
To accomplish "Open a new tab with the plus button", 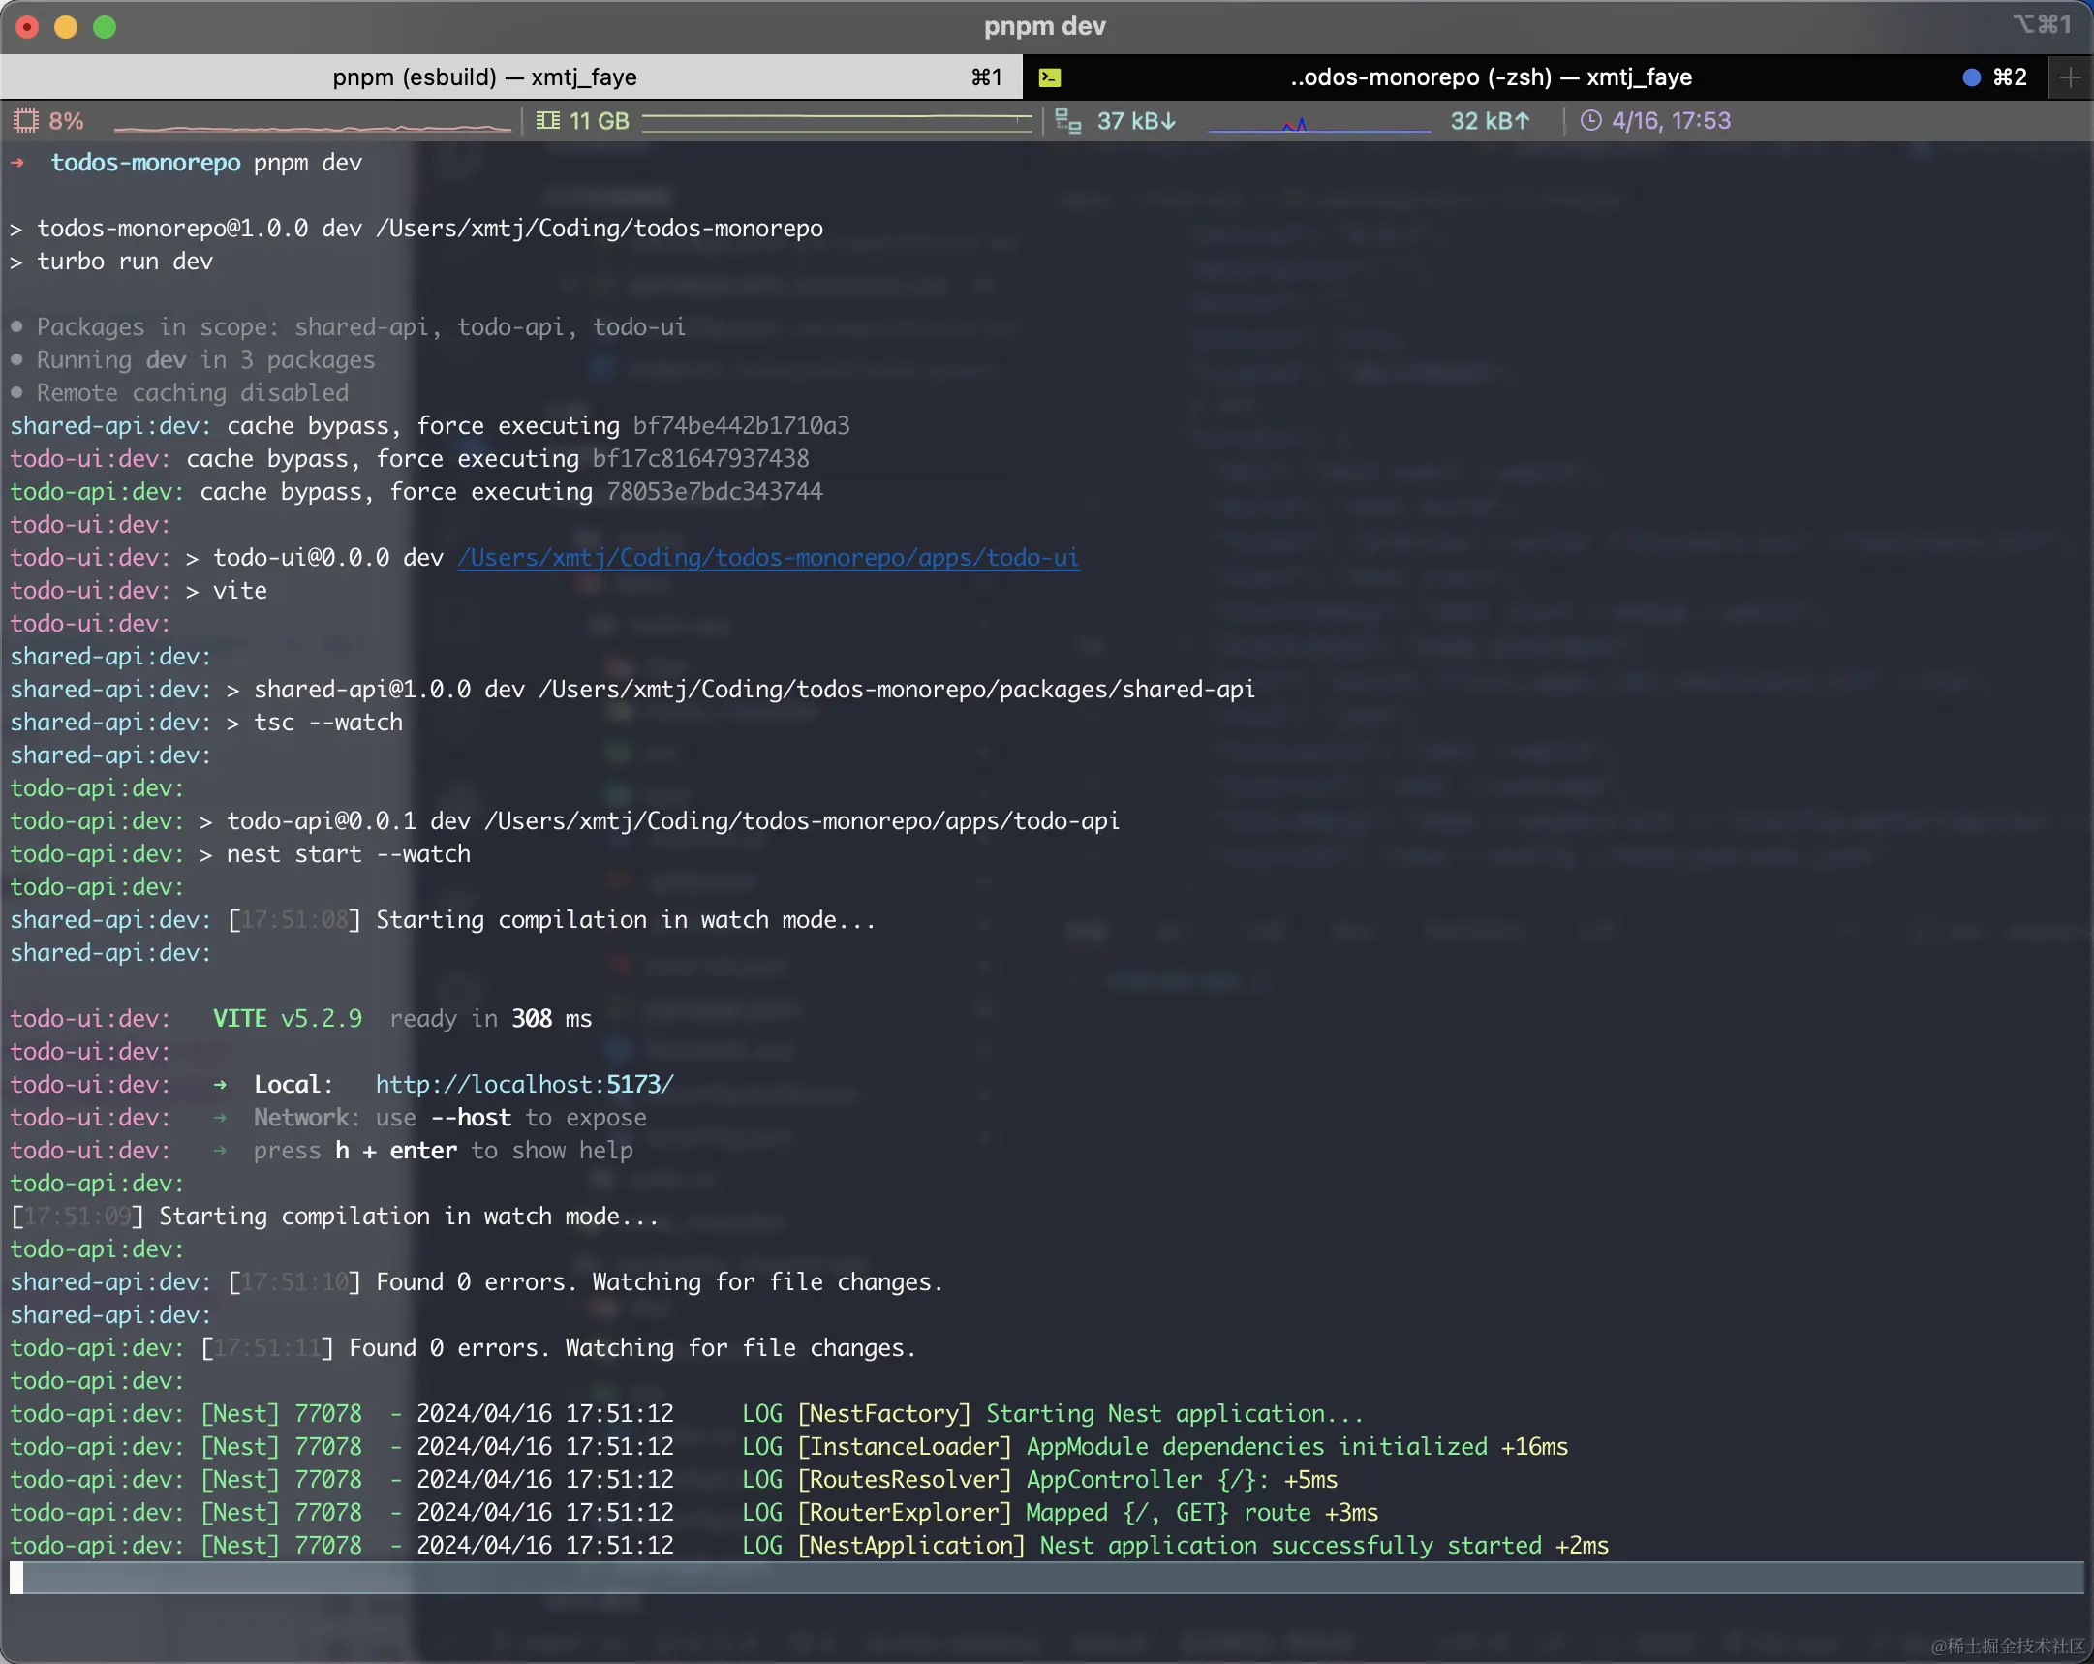I will pos(2069,77).
